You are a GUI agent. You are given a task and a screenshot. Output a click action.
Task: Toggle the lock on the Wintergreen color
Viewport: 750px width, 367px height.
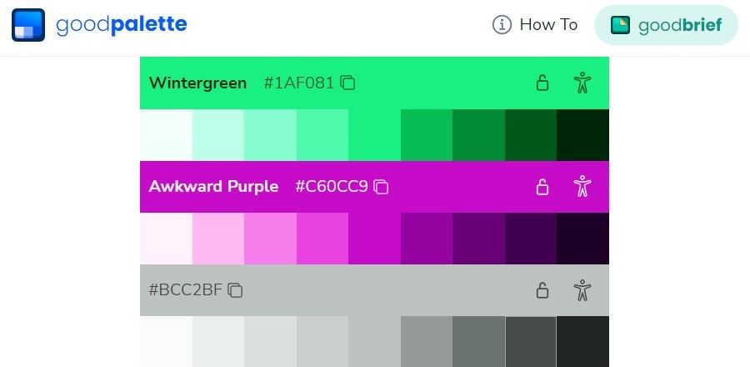coord(542,83)
